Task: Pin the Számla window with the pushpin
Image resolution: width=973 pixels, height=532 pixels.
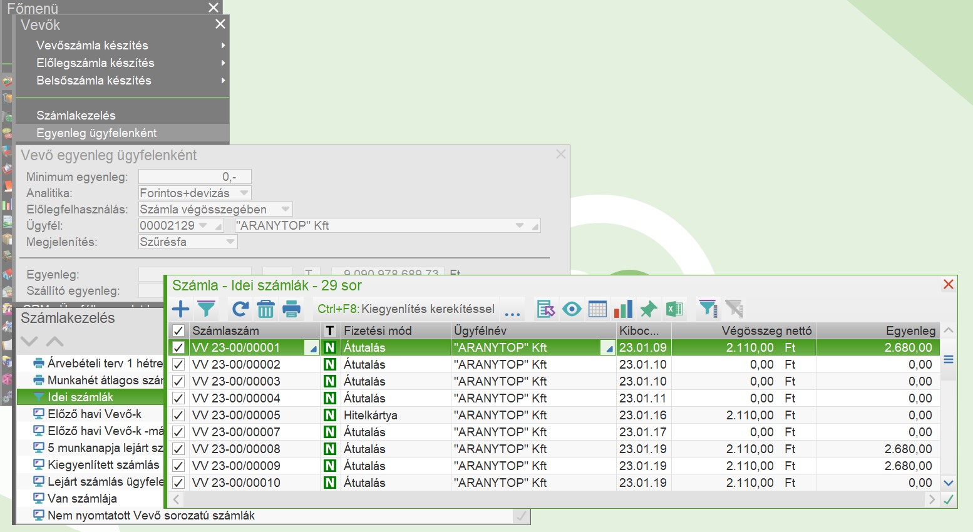Action: pos(649,309)
